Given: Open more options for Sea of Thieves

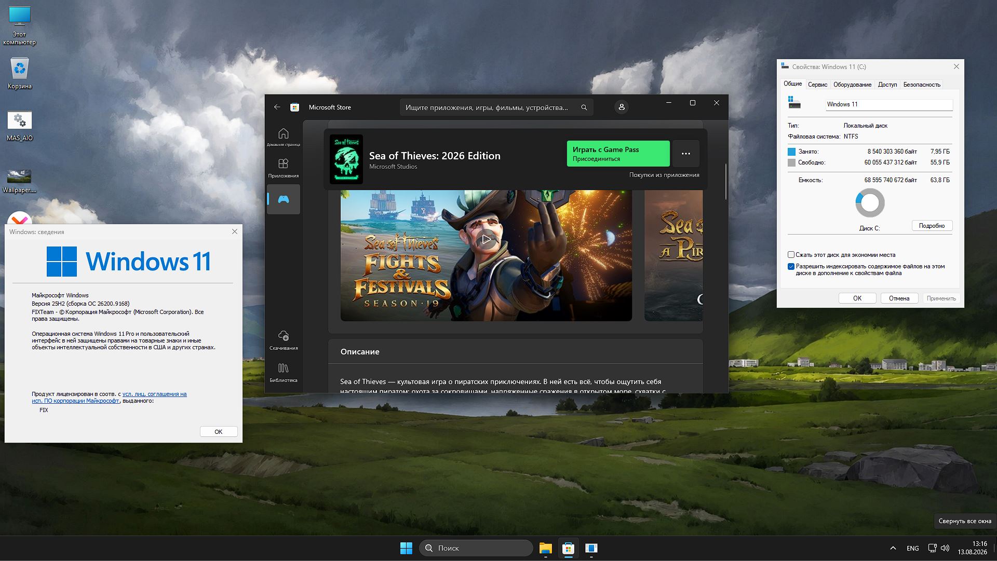Looking at the screenshot, I should coord(685,154).
